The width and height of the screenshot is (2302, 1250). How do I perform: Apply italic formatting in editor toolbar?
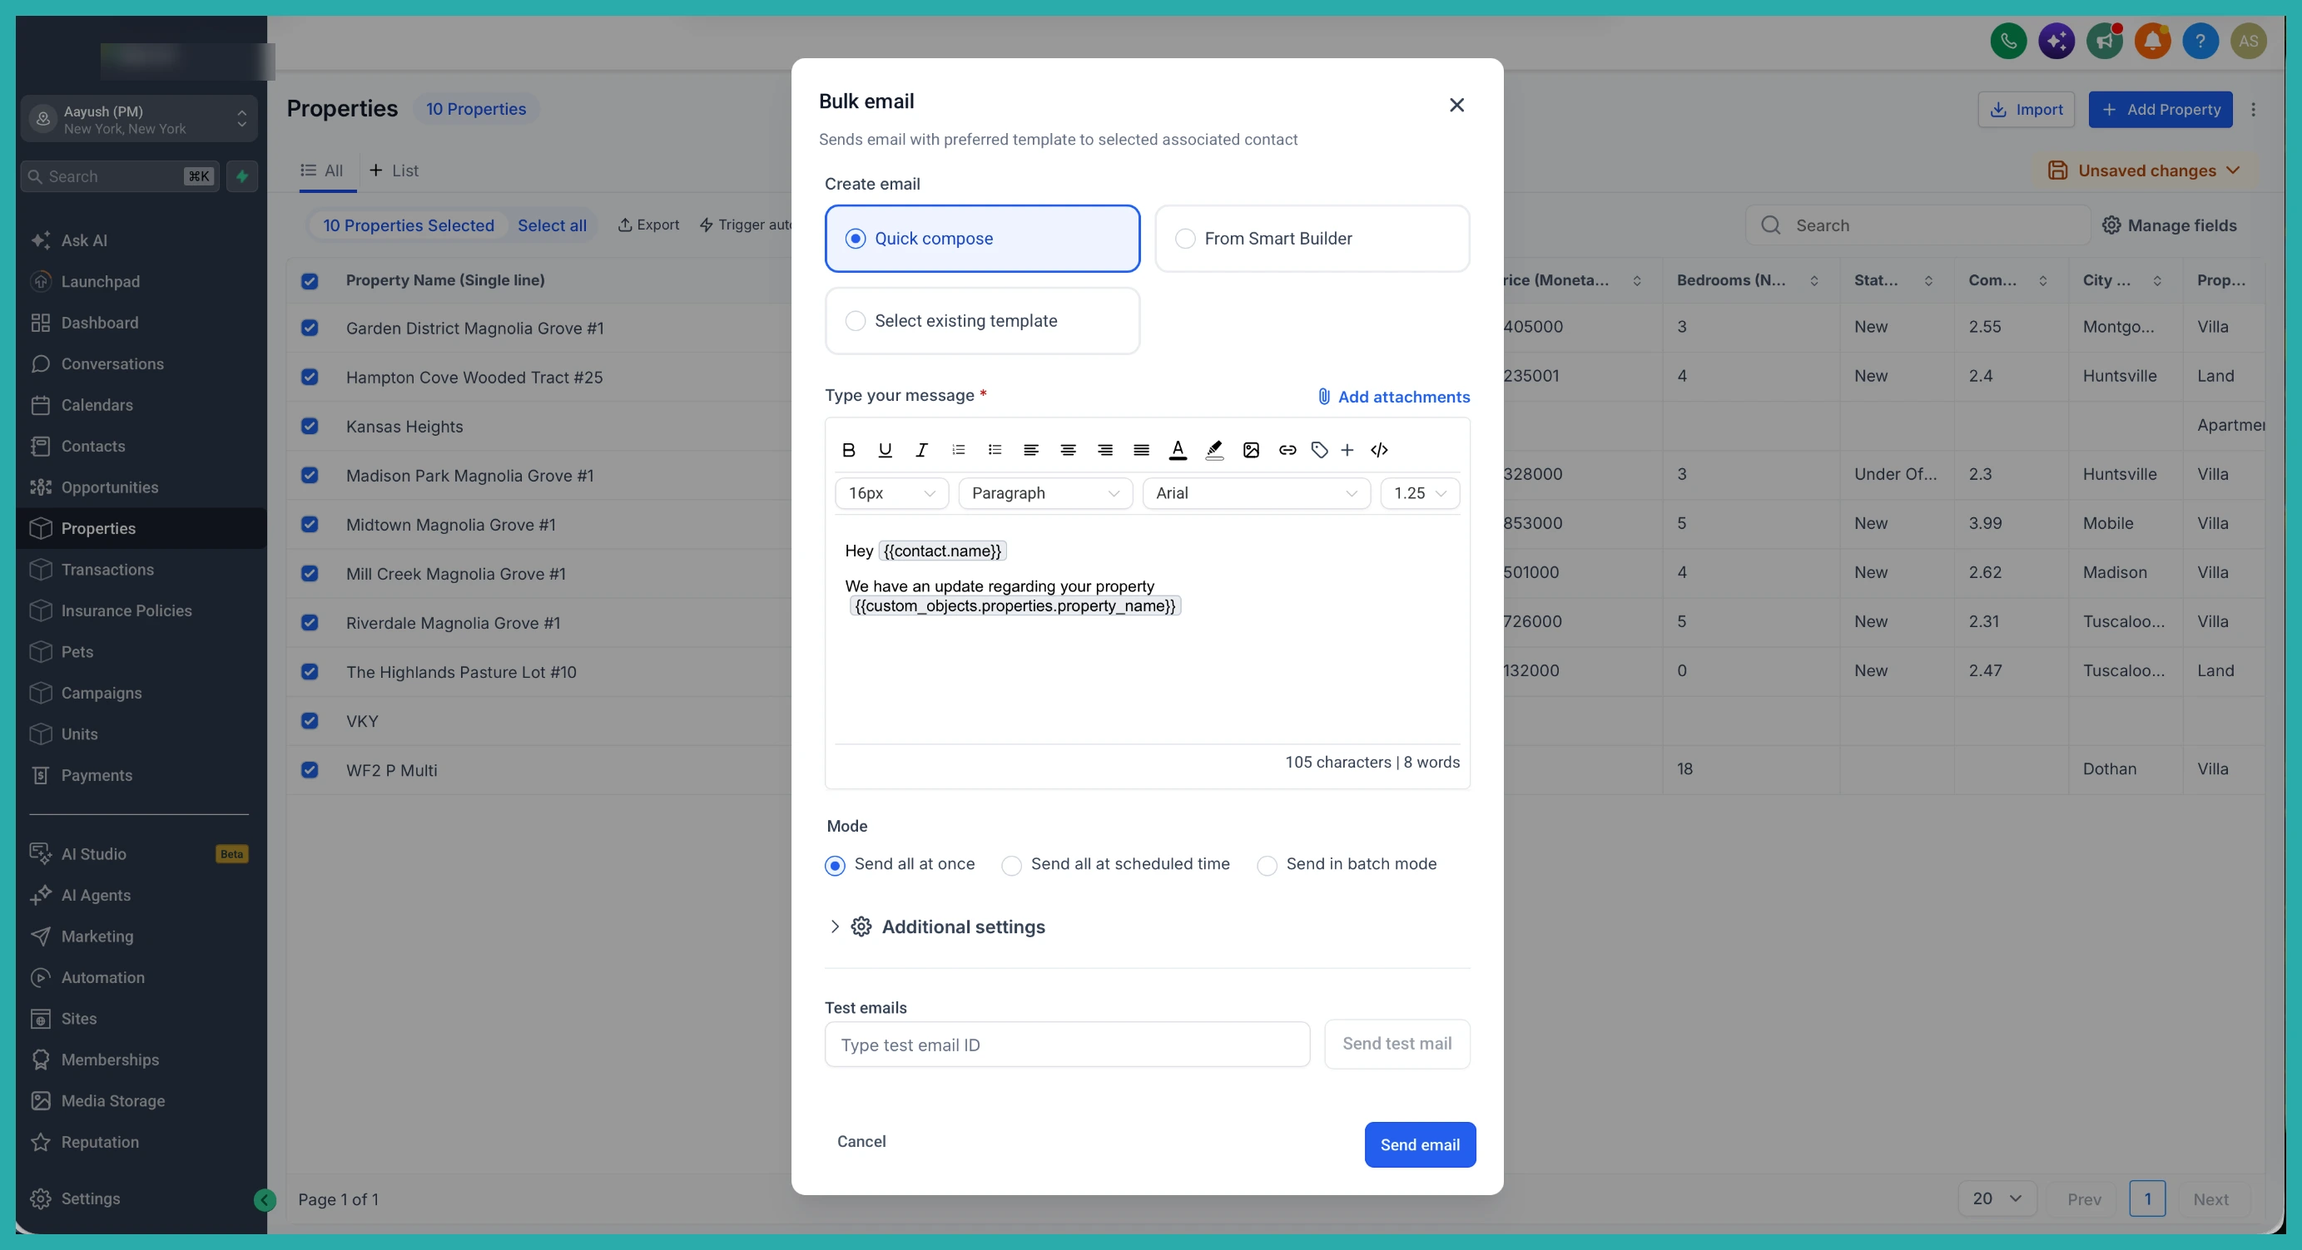tap(921, 450)
